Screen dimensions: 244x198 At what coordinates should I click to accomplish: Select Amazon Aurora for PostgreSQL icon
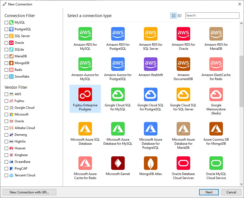click(118, 64)
